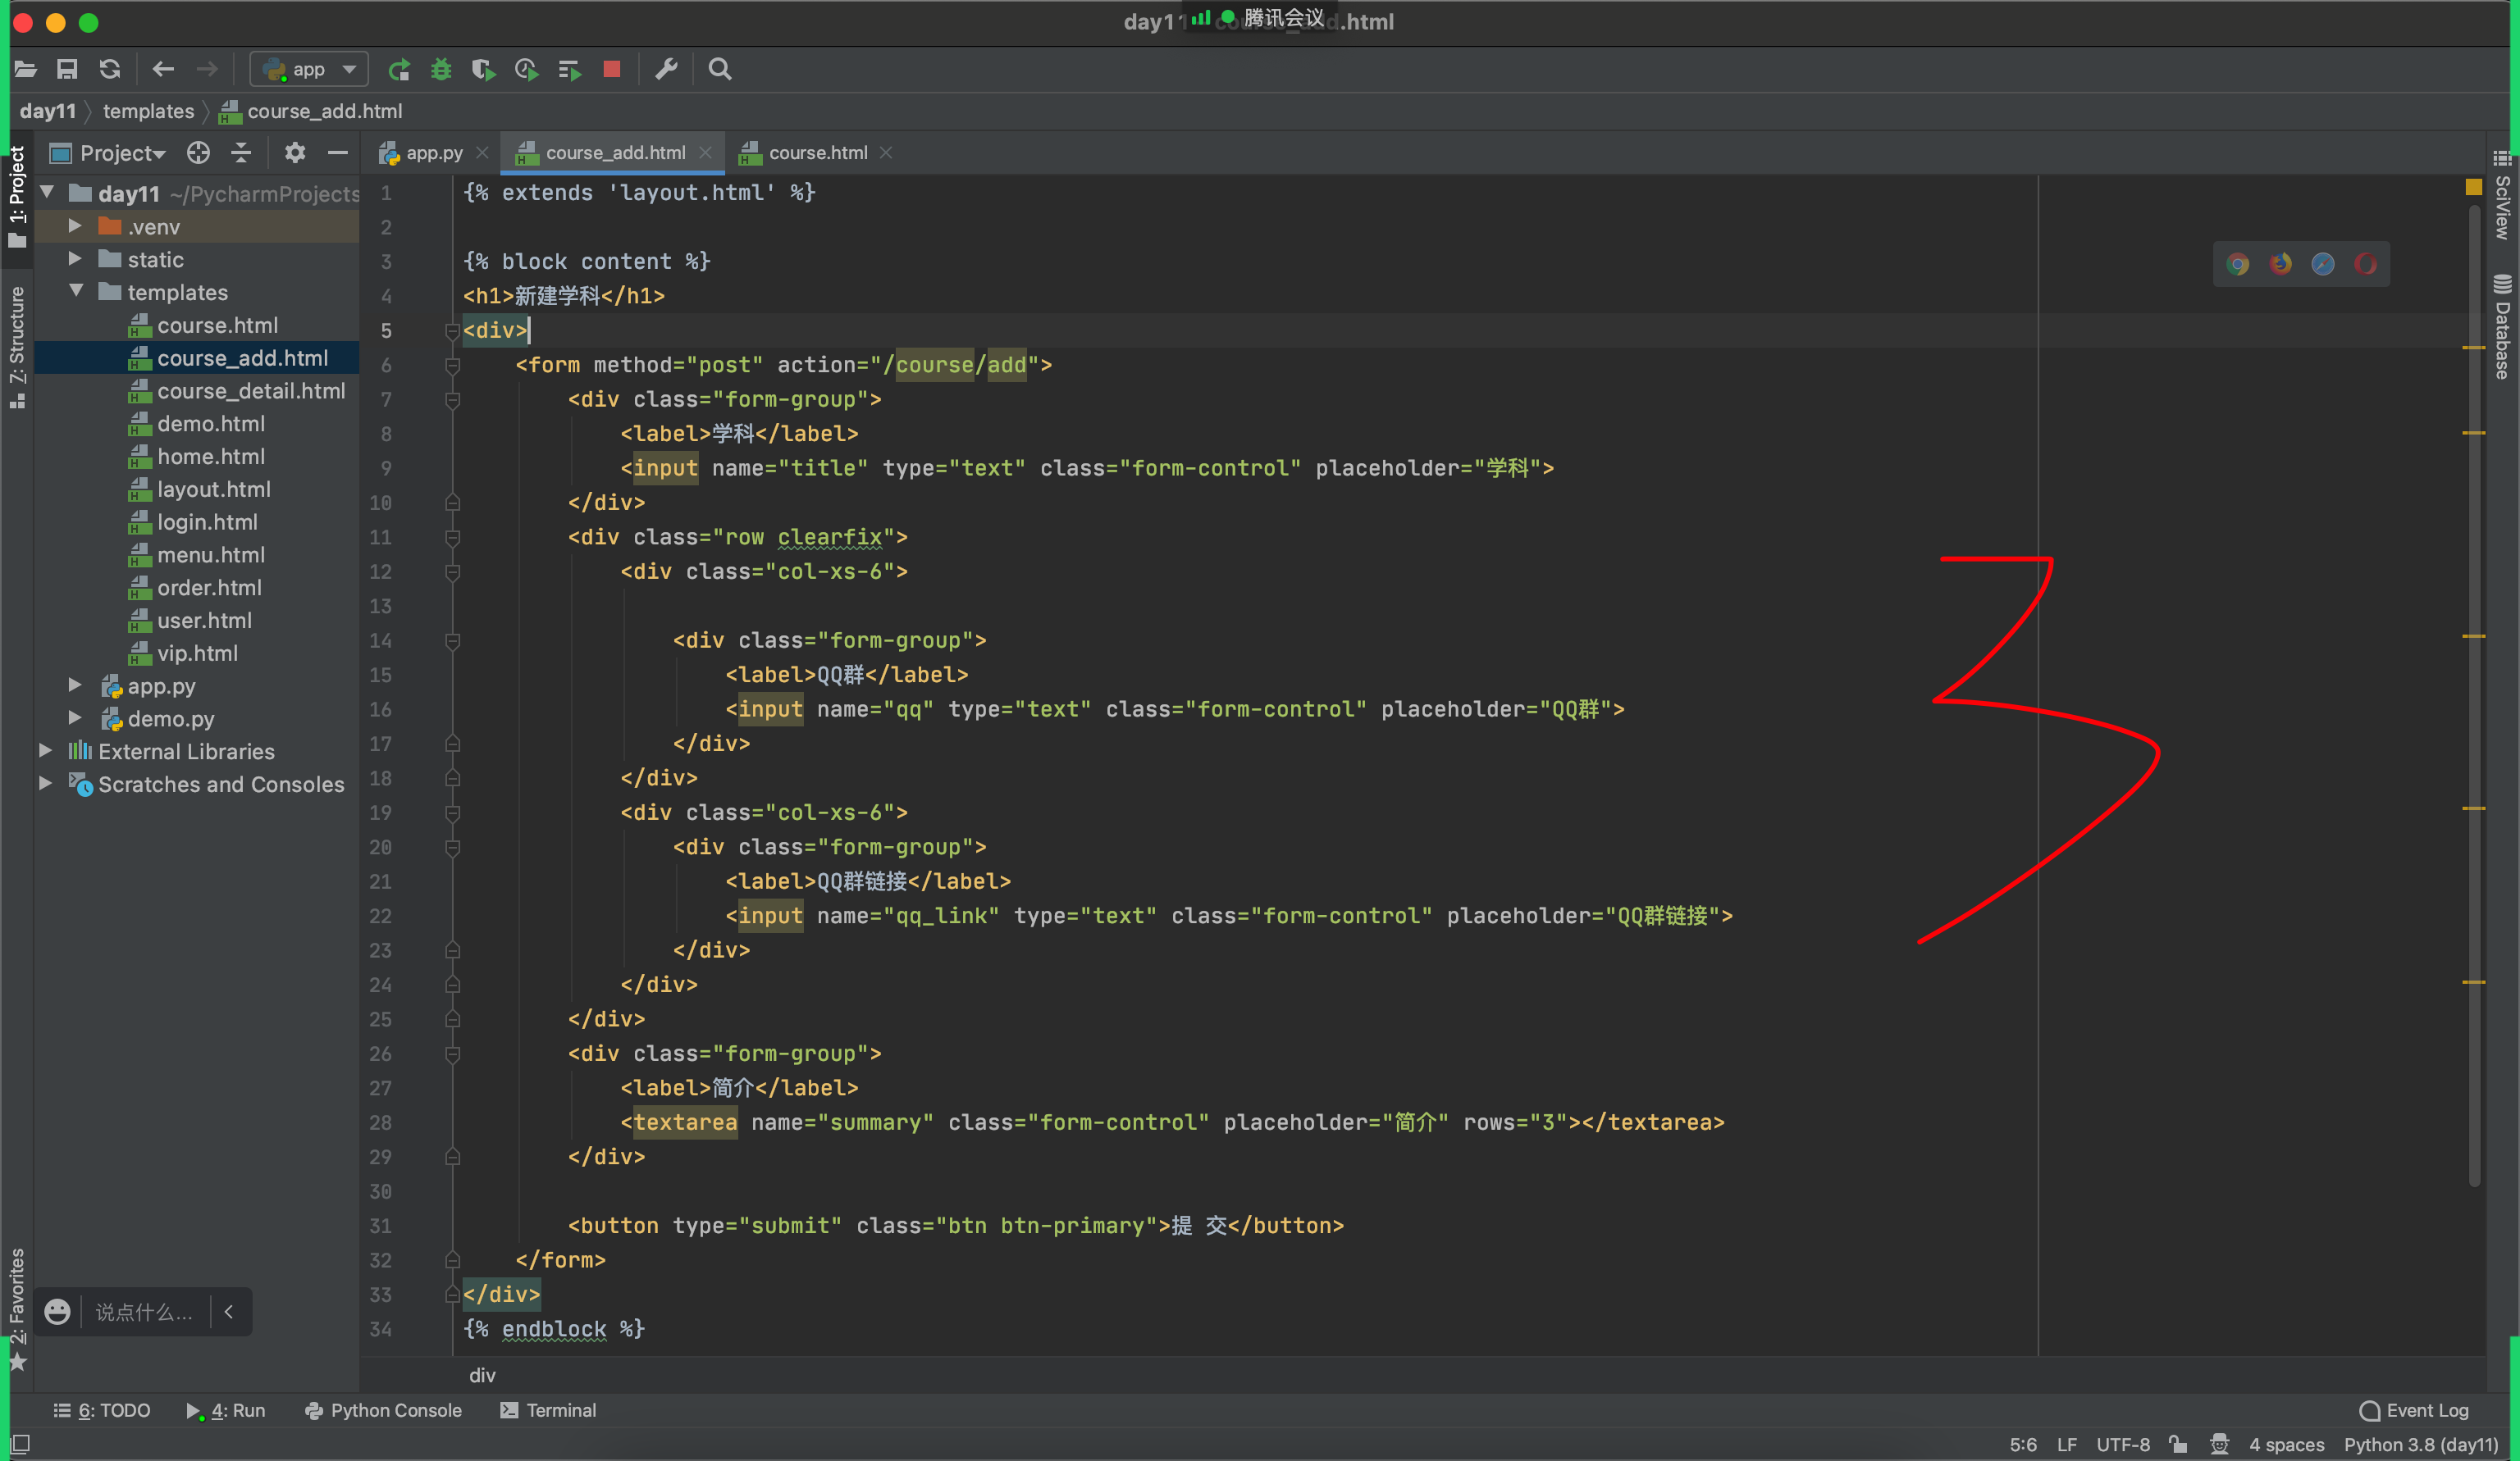Open preview in Safari browser icon

pos(2323,264)
